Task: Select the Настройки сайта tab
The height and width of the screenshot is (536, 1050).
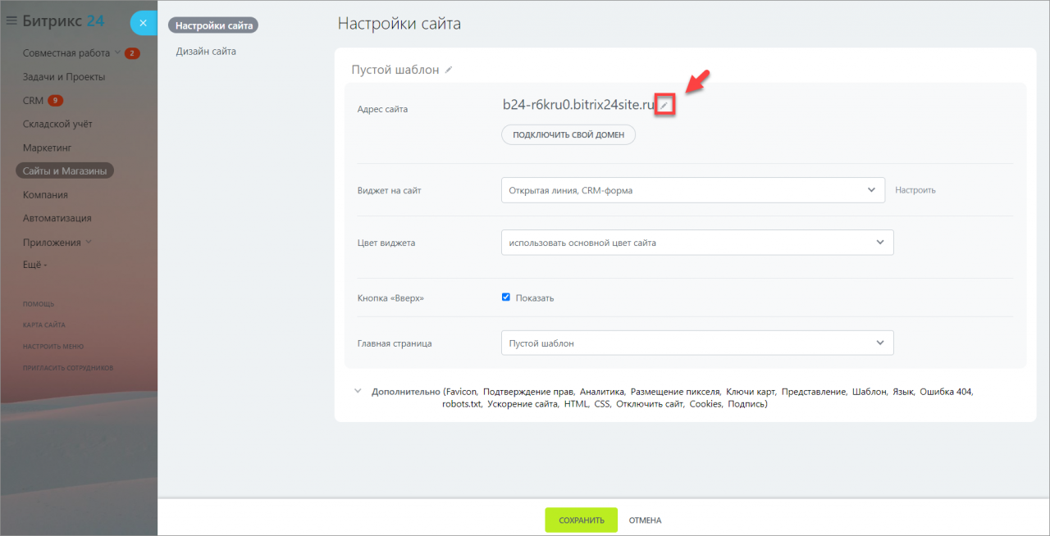Action: [213, 25]
